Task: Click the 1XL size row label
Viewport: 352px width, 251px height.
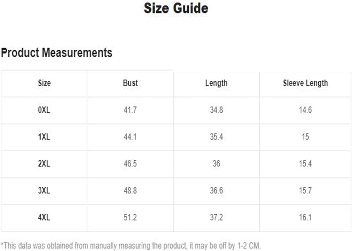Action: click(x=44, y=137)
